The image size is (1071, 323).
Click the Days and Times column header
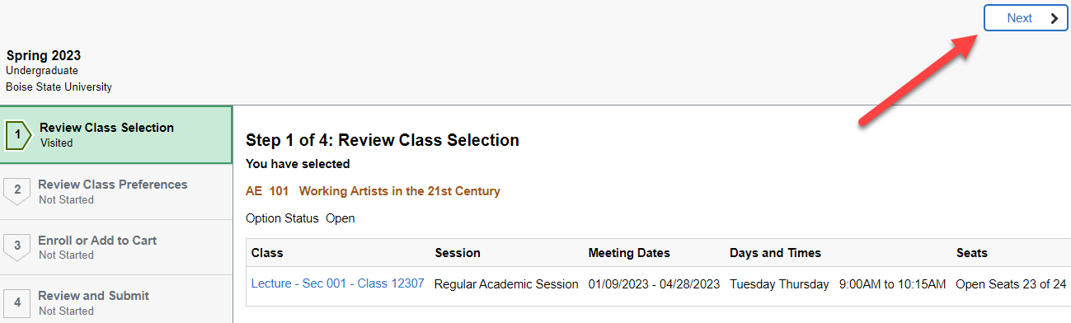point(775,253)
